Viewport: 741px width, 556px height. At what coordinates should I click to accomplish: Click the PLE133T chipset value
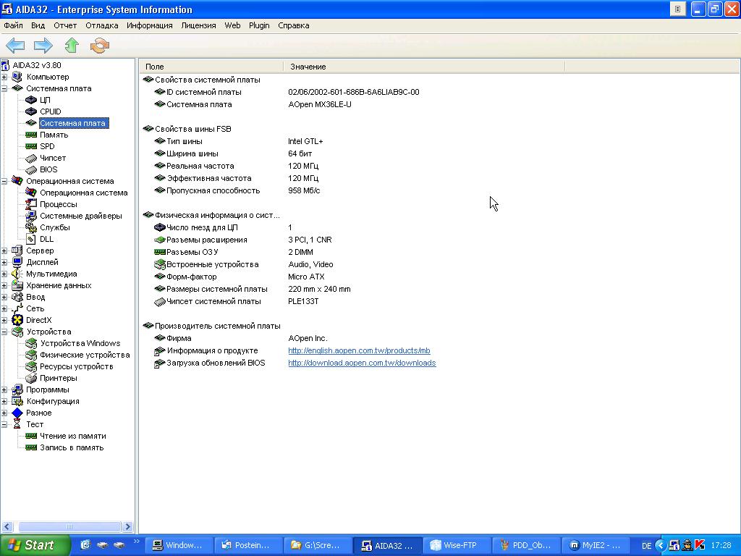tap(303, 301)
